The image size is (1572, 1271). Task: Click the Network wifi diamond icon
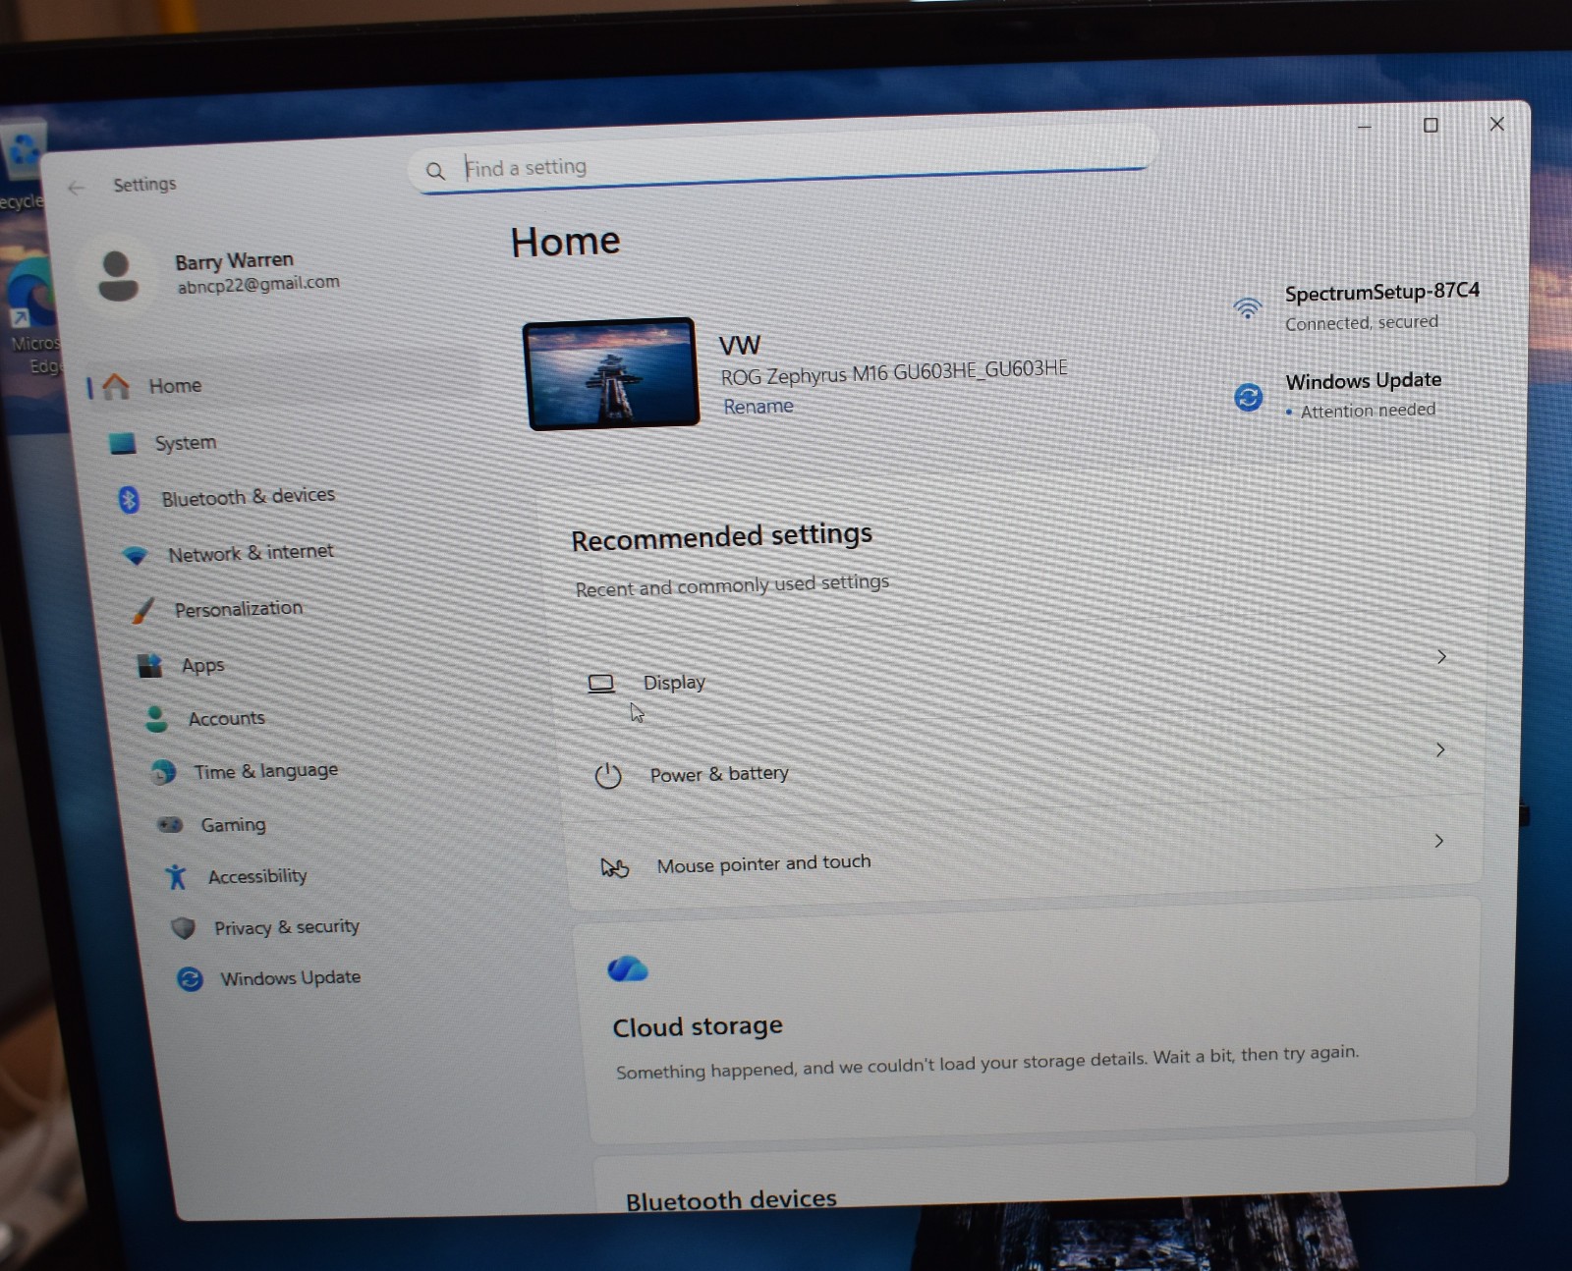point(136,556)
